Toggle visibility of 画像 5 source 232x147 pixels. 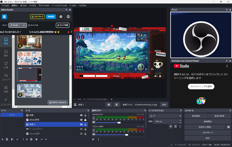(x=81, y=124)
